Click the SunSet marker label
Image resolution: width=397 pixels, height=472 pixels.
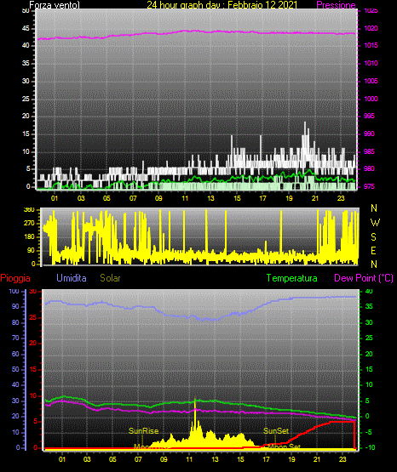(x=276, y=431)
